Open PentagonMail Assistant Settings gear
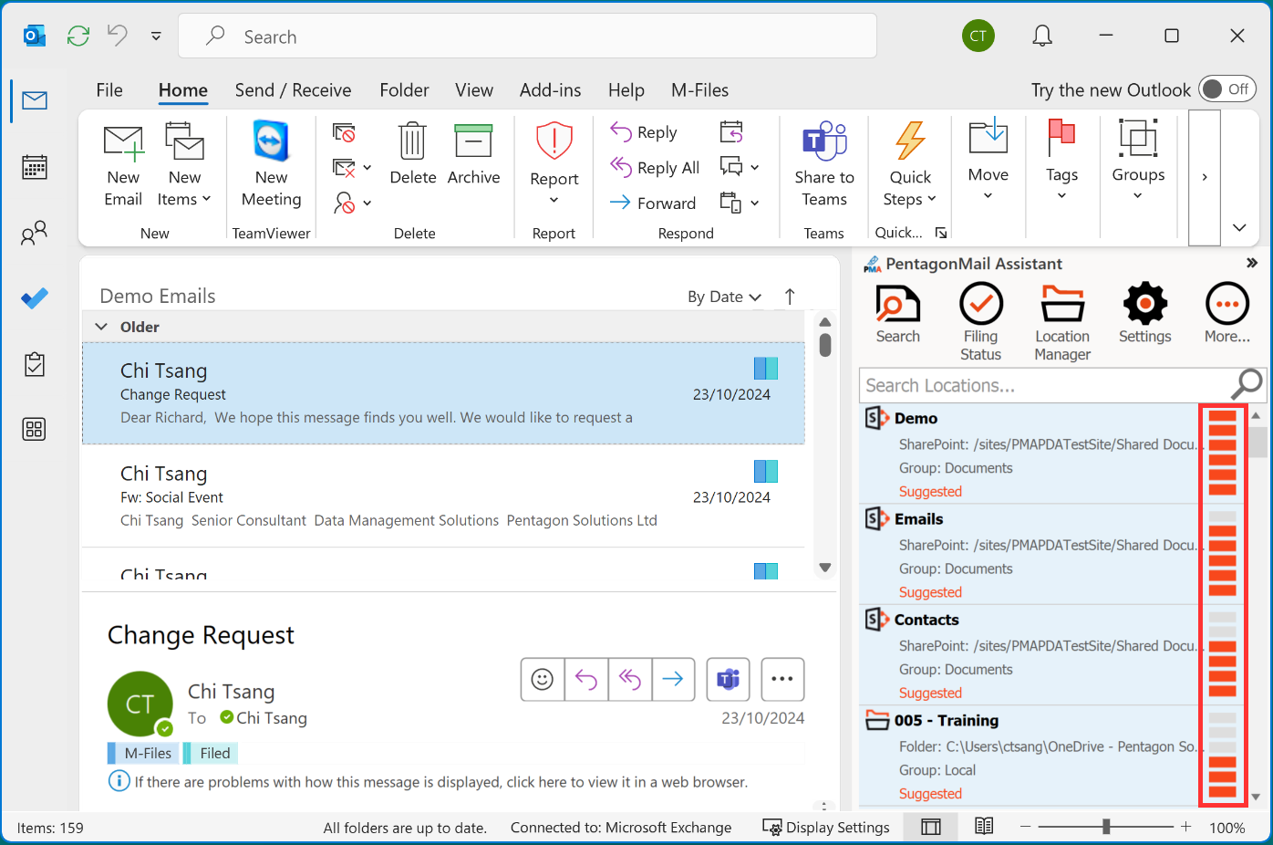1273x845 pixels. point(1144,305)
